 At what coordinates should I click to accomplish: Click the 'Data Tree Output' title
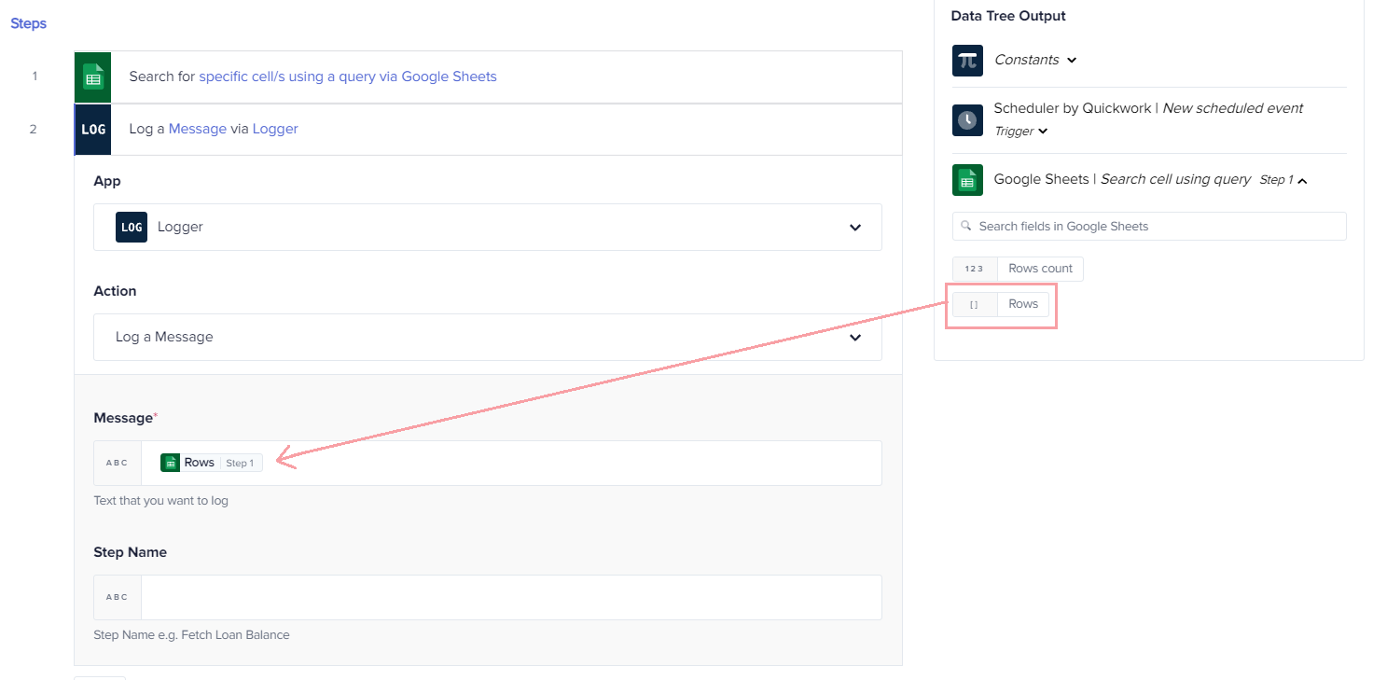pos(1008,16)
